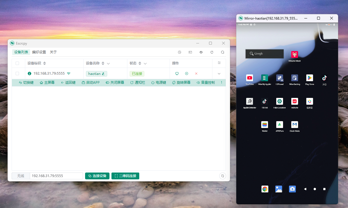348x208 pixels.
Task: Tick the checkbox for 192.168.31.79:5555 row
Action: point(17,73)
